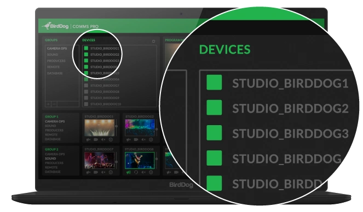Toggle green checkbox for STUDIO_BIRDDOG2 in small list
The image size is (363, 212).
[86, 55]
